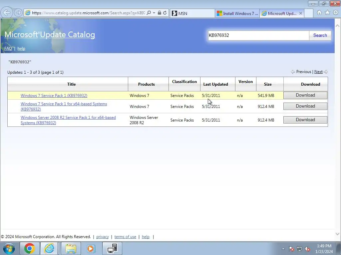Click the privacy footer link

103,237
